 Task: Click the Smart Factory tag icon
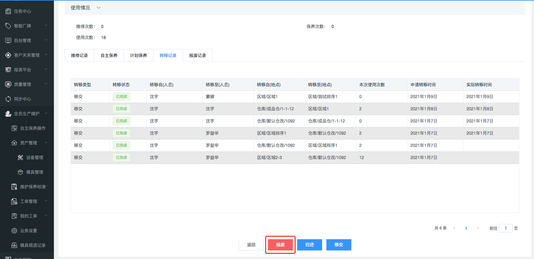click(x=8, y=26)
